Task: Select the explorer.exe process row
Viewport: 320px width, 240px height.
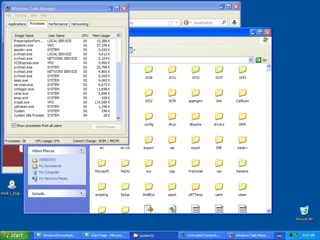Action: (x=64, y=45)
